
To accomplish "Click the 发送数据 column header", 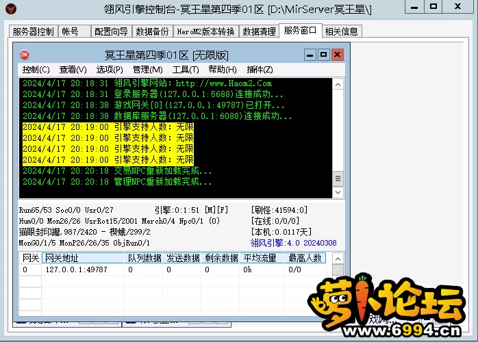I will [x=182, y=259].
